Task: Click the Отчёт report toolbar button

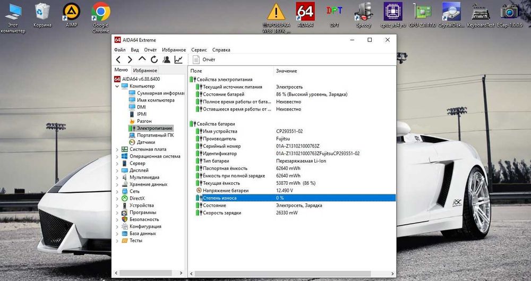Action: (x=204, y=59)
